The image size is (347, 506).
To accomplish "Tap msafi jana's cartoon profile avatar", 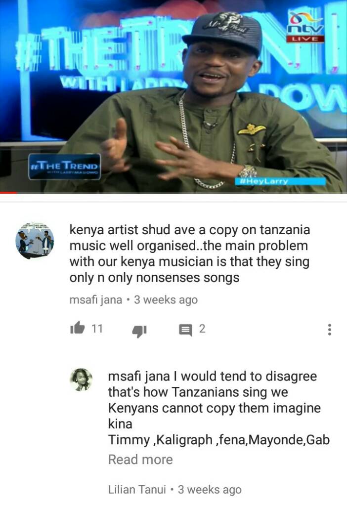I will pos(35,241).
